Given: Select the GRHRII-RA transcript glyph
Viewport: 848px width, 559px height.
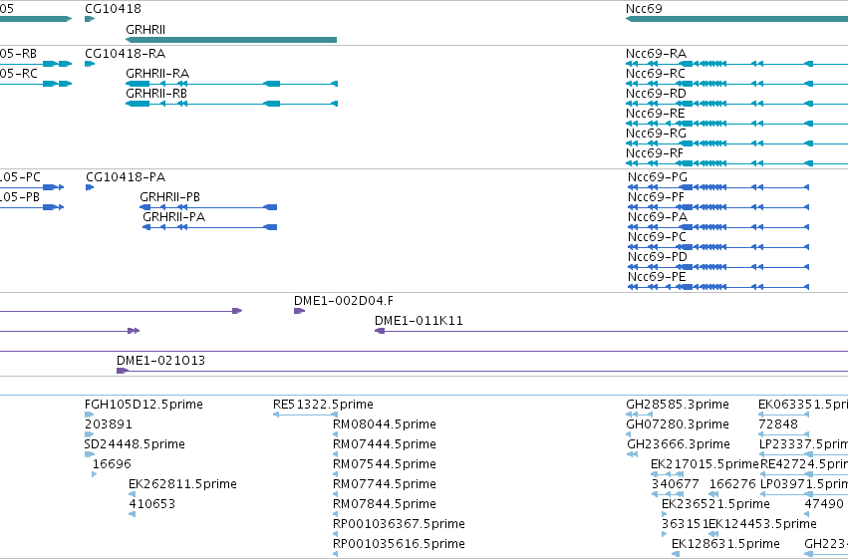Looking at the screenshot, I should coord(231,84).
